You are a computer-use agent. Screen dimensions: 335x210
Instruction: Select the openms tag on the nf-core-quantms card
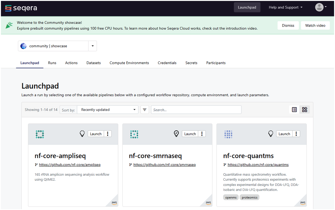point(231,197)
